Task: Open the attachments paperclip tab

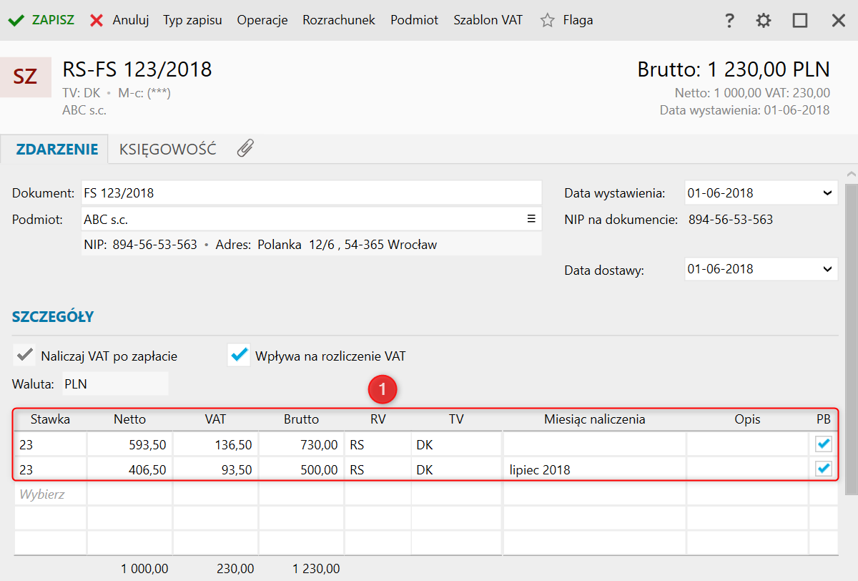Action: click(245, 149)
